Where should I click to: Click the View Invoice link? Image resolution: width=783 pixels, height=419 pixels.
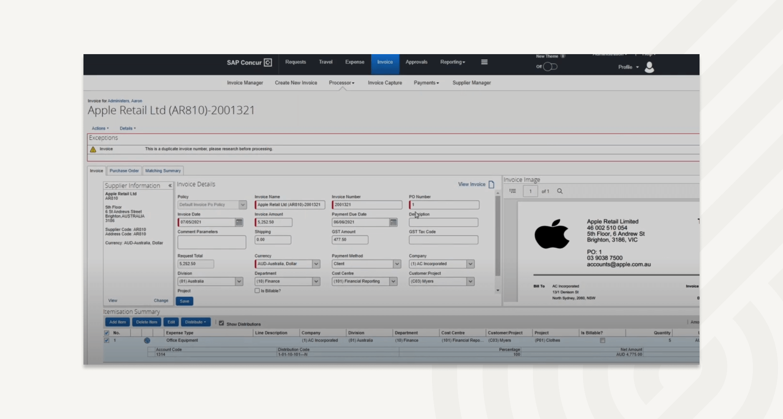tap(472, 184)
